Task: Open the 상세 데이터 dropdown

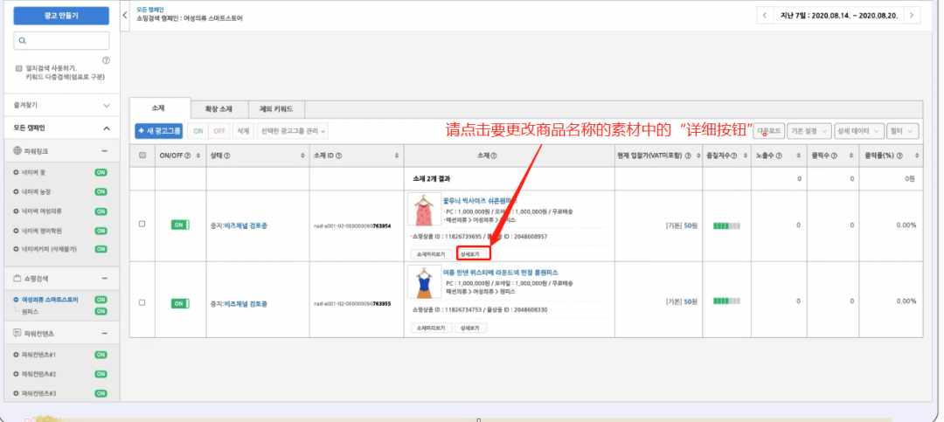Action: [x=859, y=131]
